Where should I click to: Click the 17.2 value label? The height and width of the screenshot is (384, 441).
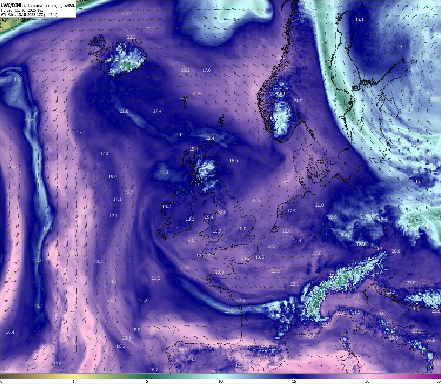[81, 133]
